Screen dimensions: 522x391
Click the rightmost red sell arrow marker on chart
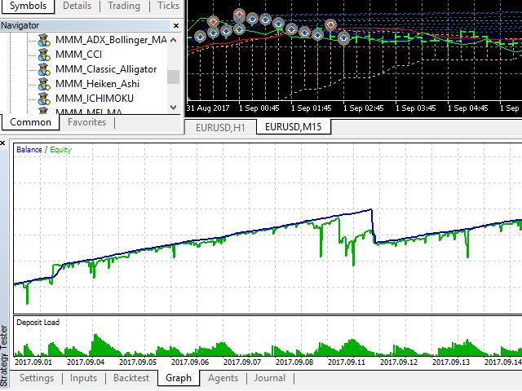(x=330, y=25)
